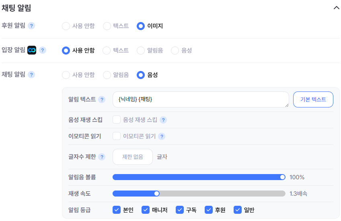Image resolution: width=341 pixels, height=221 pixels.
Task: Select 텍스트 option for 후원 알림
Action: [x=107, y=26]
